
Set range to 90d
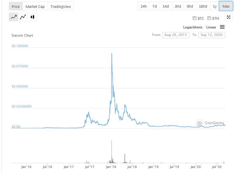click(190, 6)
